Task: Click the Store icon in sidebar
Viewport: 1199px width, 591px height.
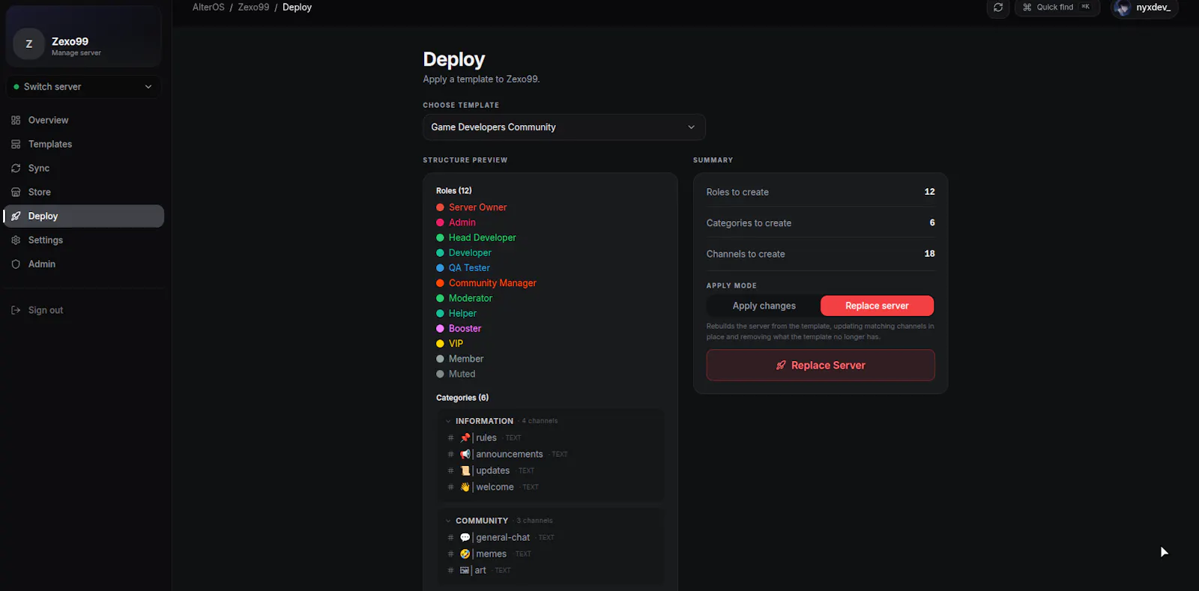Action: click(x=16, y=193)
